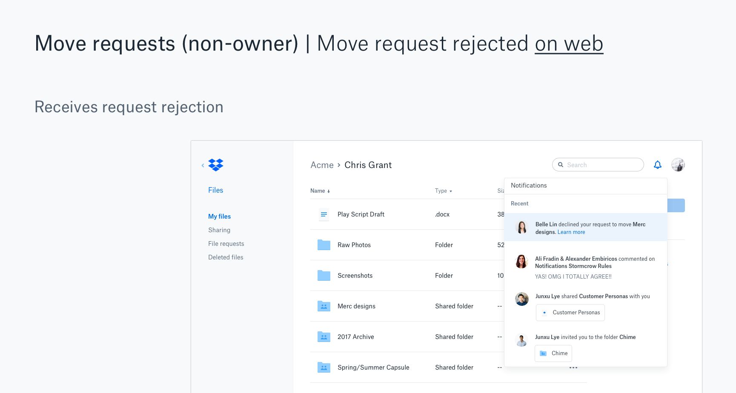Click Belle Lin's avatar in notifications

(x=522, y=227)
